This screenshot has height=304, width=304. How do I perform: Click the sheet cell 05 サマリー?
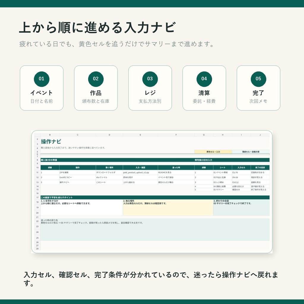click(223, 190)
